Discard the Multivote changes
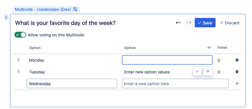The image size is (252, 109). (230, 23)
